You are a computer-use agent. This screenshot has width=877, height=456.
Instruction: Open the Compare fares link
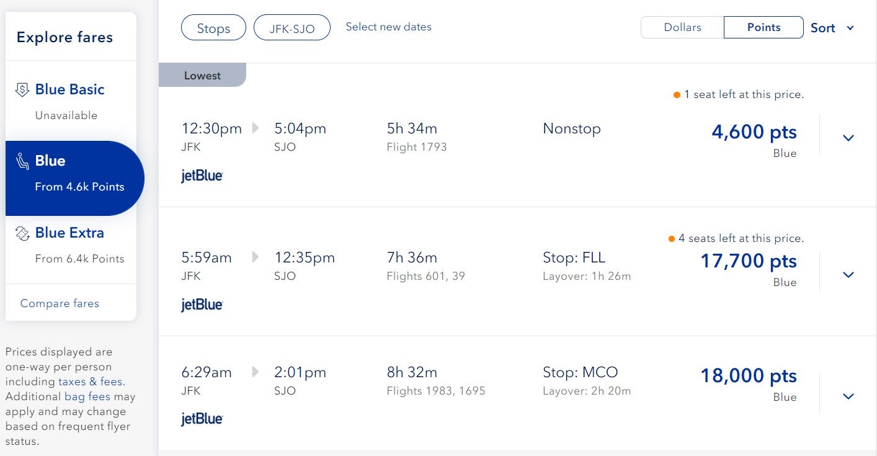(60, 303)
